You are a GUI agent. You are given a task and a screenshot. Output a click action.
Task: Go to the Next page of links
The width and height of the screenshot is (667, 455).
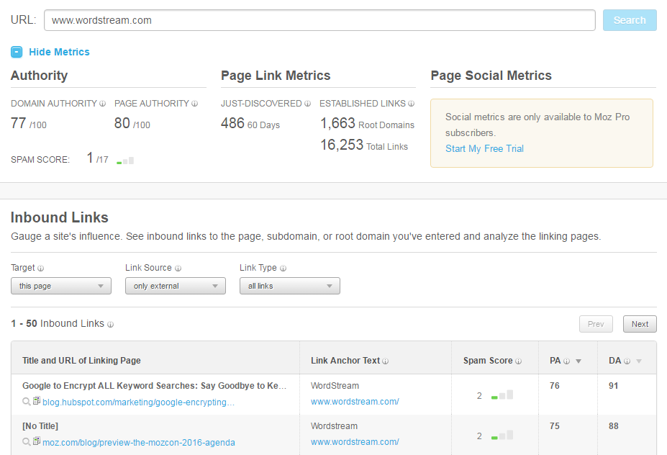pyautogui.click(x=640, y=324)
